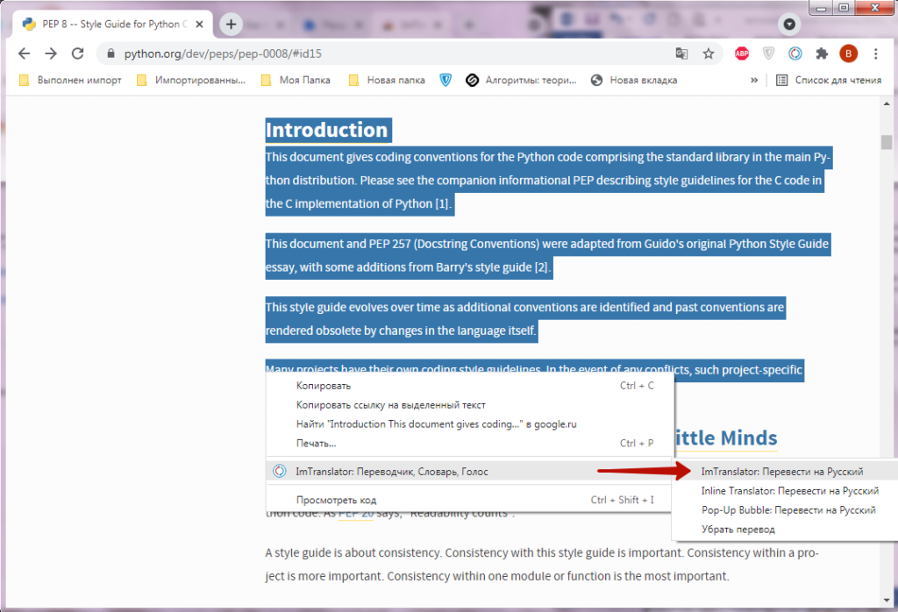This screenshot has height=612, width=898.
Task: Choose 'Печать...' from context menu
Action: click(x=316, y=443)
